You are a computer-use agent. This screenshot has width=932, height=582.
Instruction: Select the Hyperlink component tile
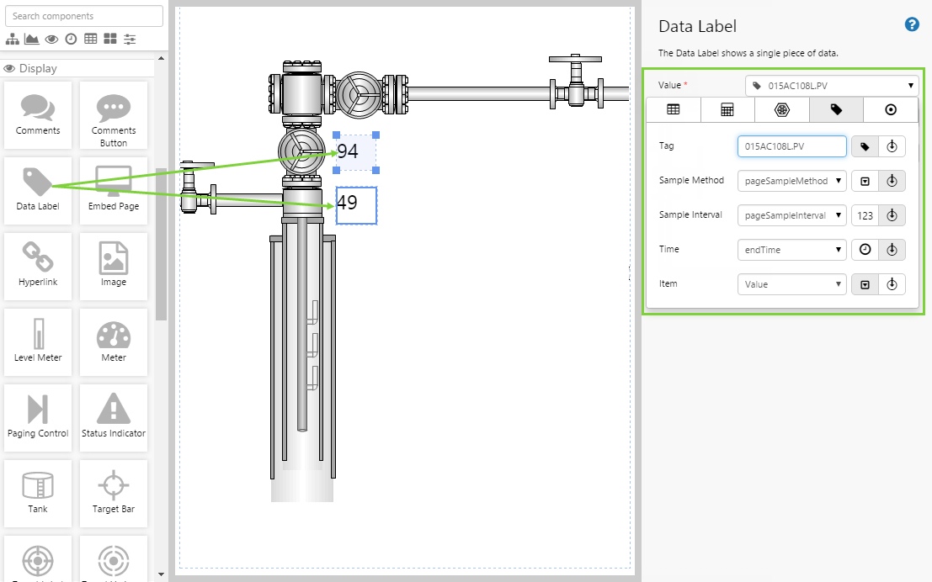click(38, 266)
